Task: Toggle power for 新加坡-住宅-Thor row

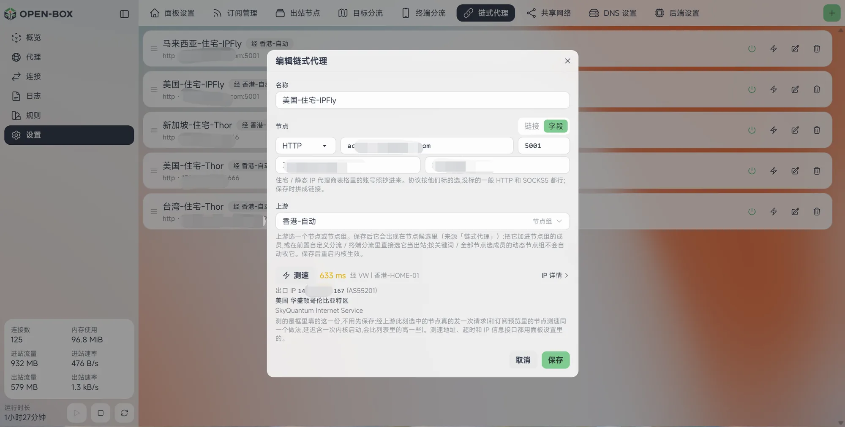Action: 752,130
